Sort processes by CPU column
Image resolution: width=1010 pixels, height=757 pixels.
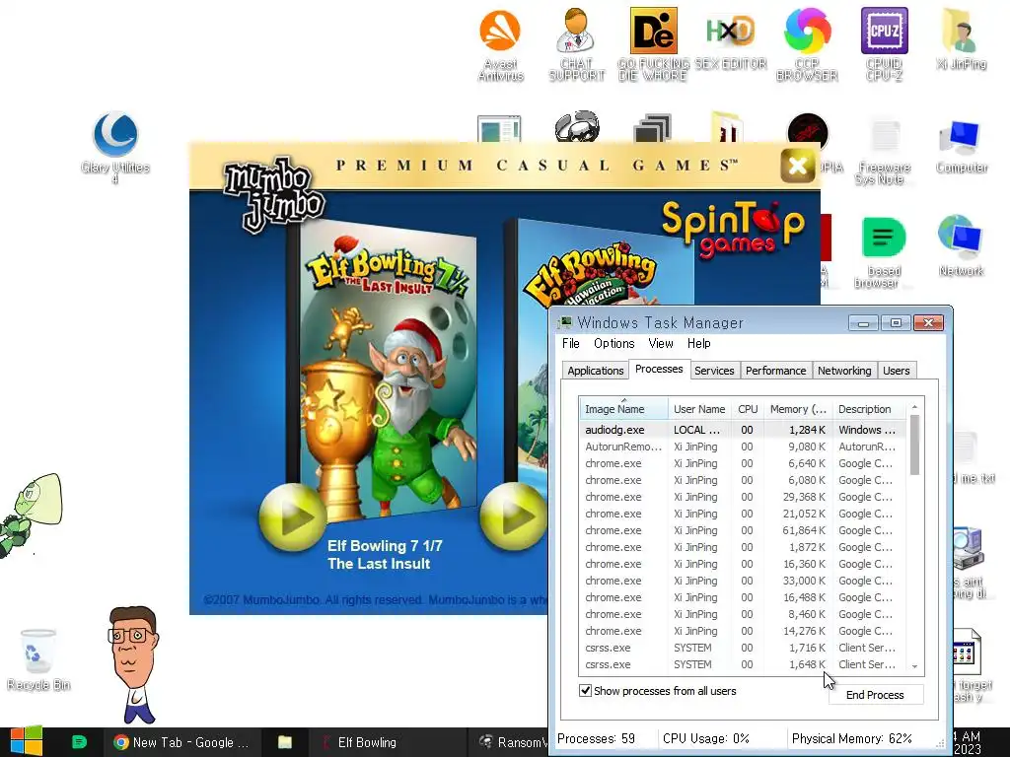point(748,409)
